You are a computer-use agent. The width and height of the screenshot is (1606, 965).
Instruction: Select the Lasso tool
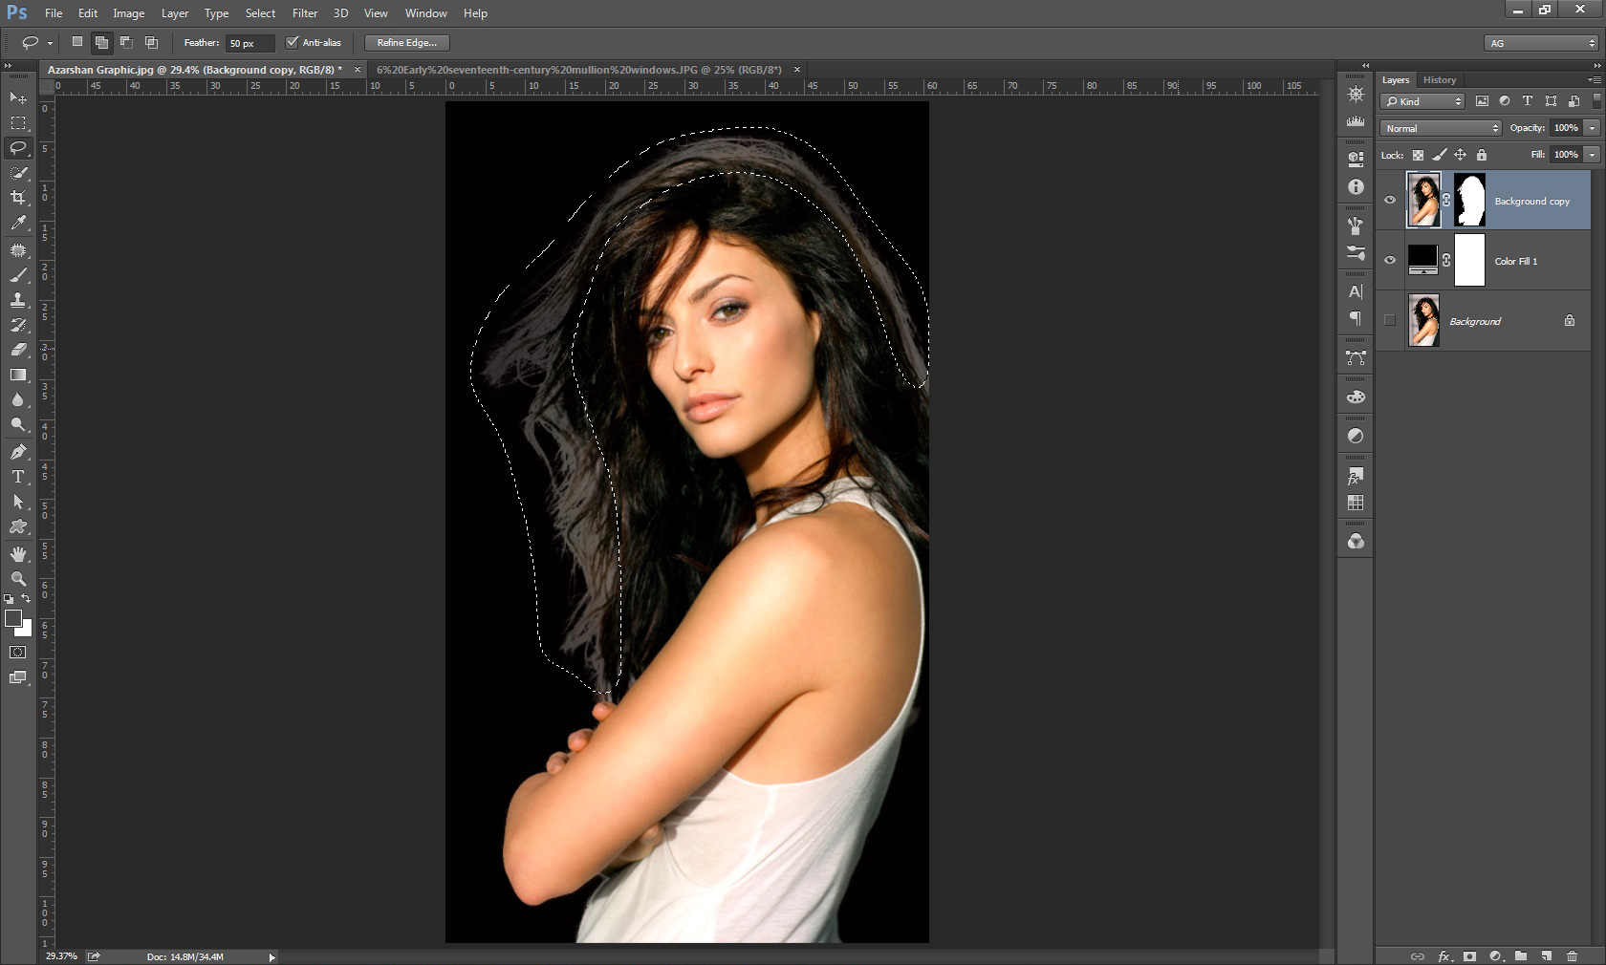[x=18, y=148]
